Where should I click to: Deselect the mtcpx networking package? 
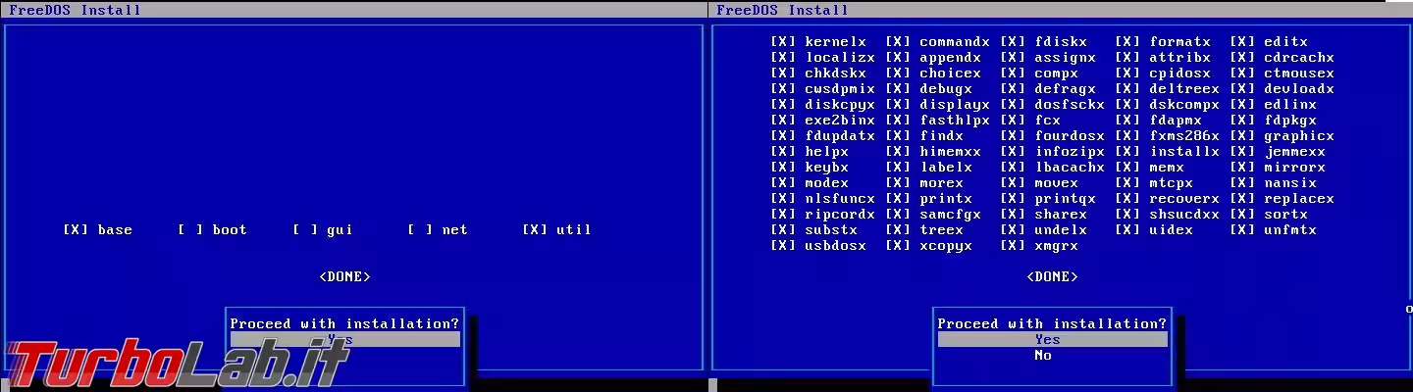point(1127,183)
